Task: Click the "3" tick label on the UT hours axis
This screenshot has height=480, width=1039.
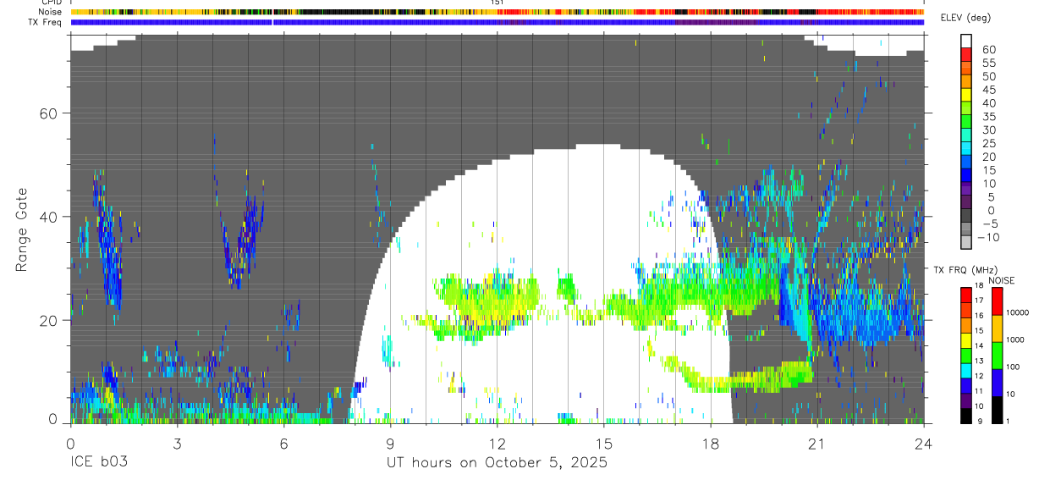Action: tap(177, 443)
